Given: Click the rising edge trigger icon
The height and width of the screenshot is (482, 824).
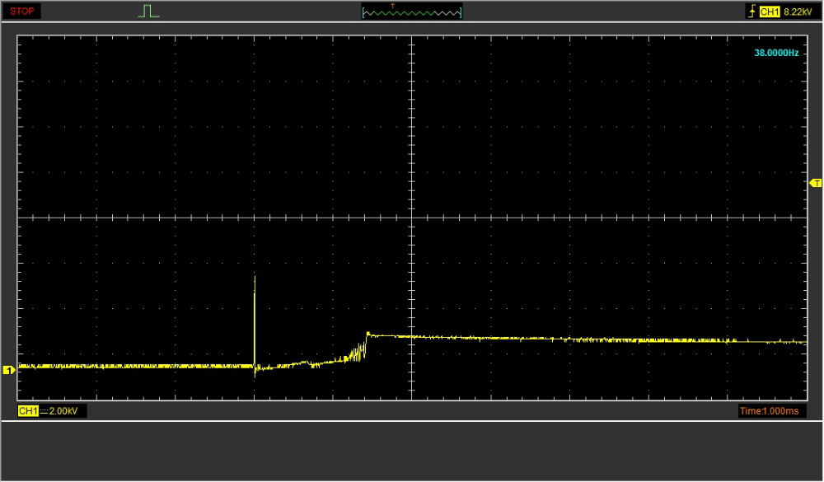Looking at the screenshot, I should point(752,11).
